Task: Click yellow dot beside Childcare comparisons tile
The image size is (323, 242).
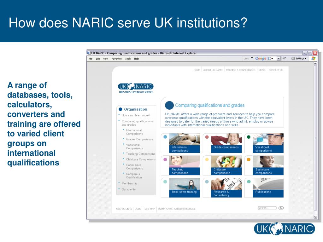Action: click(x=207, y=159)
